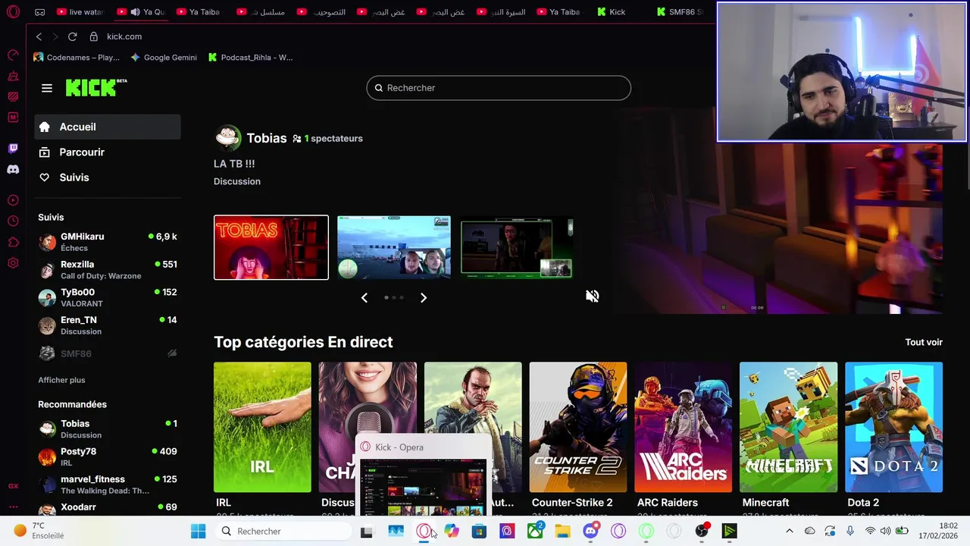Click Tout voir for top categories

point(924,342)
